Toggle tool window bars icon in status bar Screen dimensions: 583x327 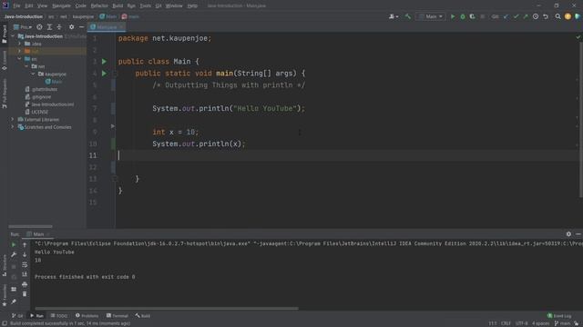(4, 323)
